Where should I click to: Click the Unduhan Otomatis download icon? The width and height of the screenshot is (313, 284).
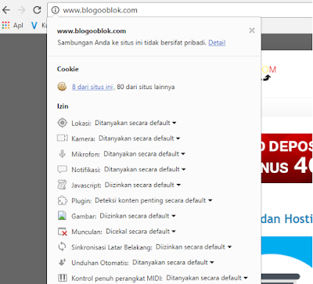62,262
